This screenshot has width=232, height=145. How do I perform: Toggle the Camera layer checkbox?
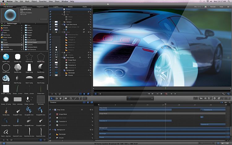click(51, 22)
